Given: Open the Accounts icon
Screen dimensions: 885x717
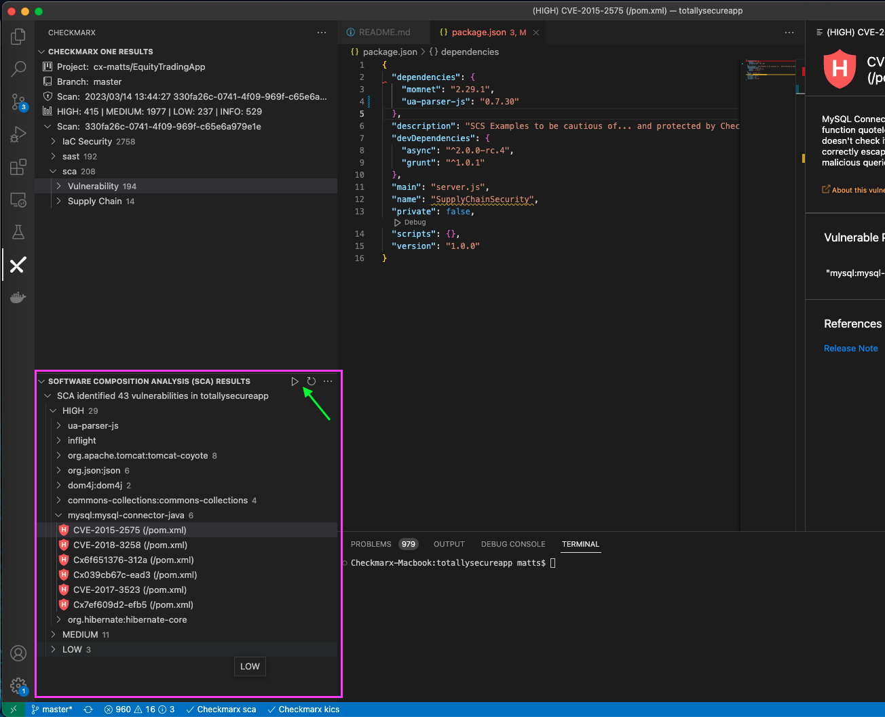Looking at the screenshot, I should point(18,653).
